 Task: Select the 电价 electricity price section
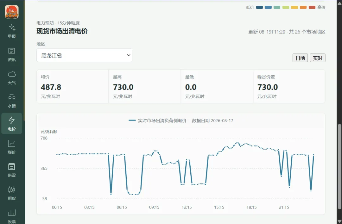pyautogui.click(x=12, y=123)
